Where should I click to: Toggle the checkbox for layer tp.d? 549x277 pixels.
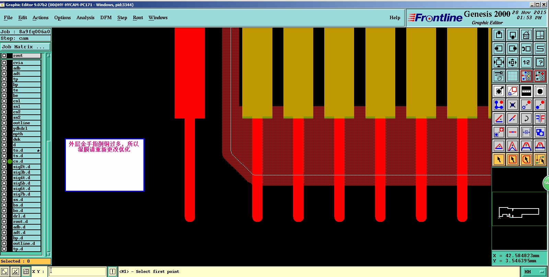click(4, 249)
